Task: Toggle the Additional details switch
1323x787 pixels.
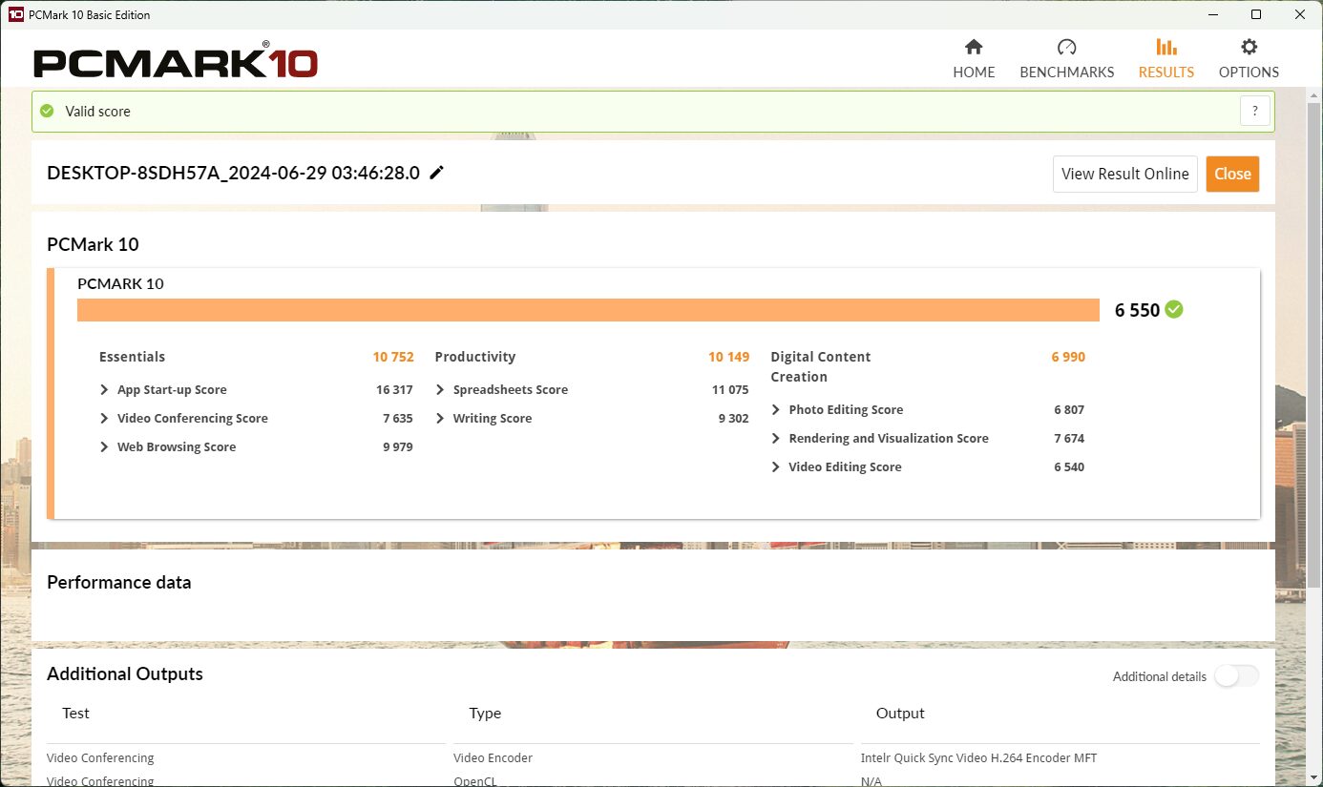Action: coord(1236,676)
